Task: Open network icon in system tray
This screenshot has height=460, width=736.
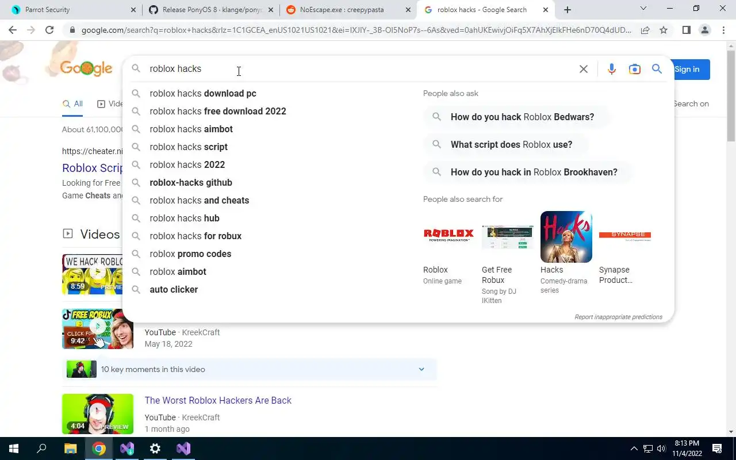Action: point(648,448)
